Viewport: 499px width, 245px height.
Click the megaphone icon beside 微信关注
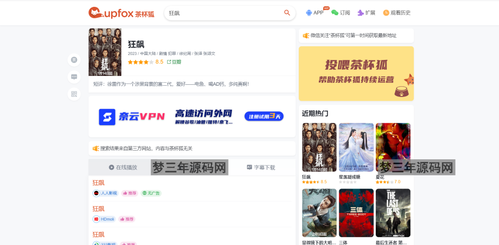tap(306, 36)
